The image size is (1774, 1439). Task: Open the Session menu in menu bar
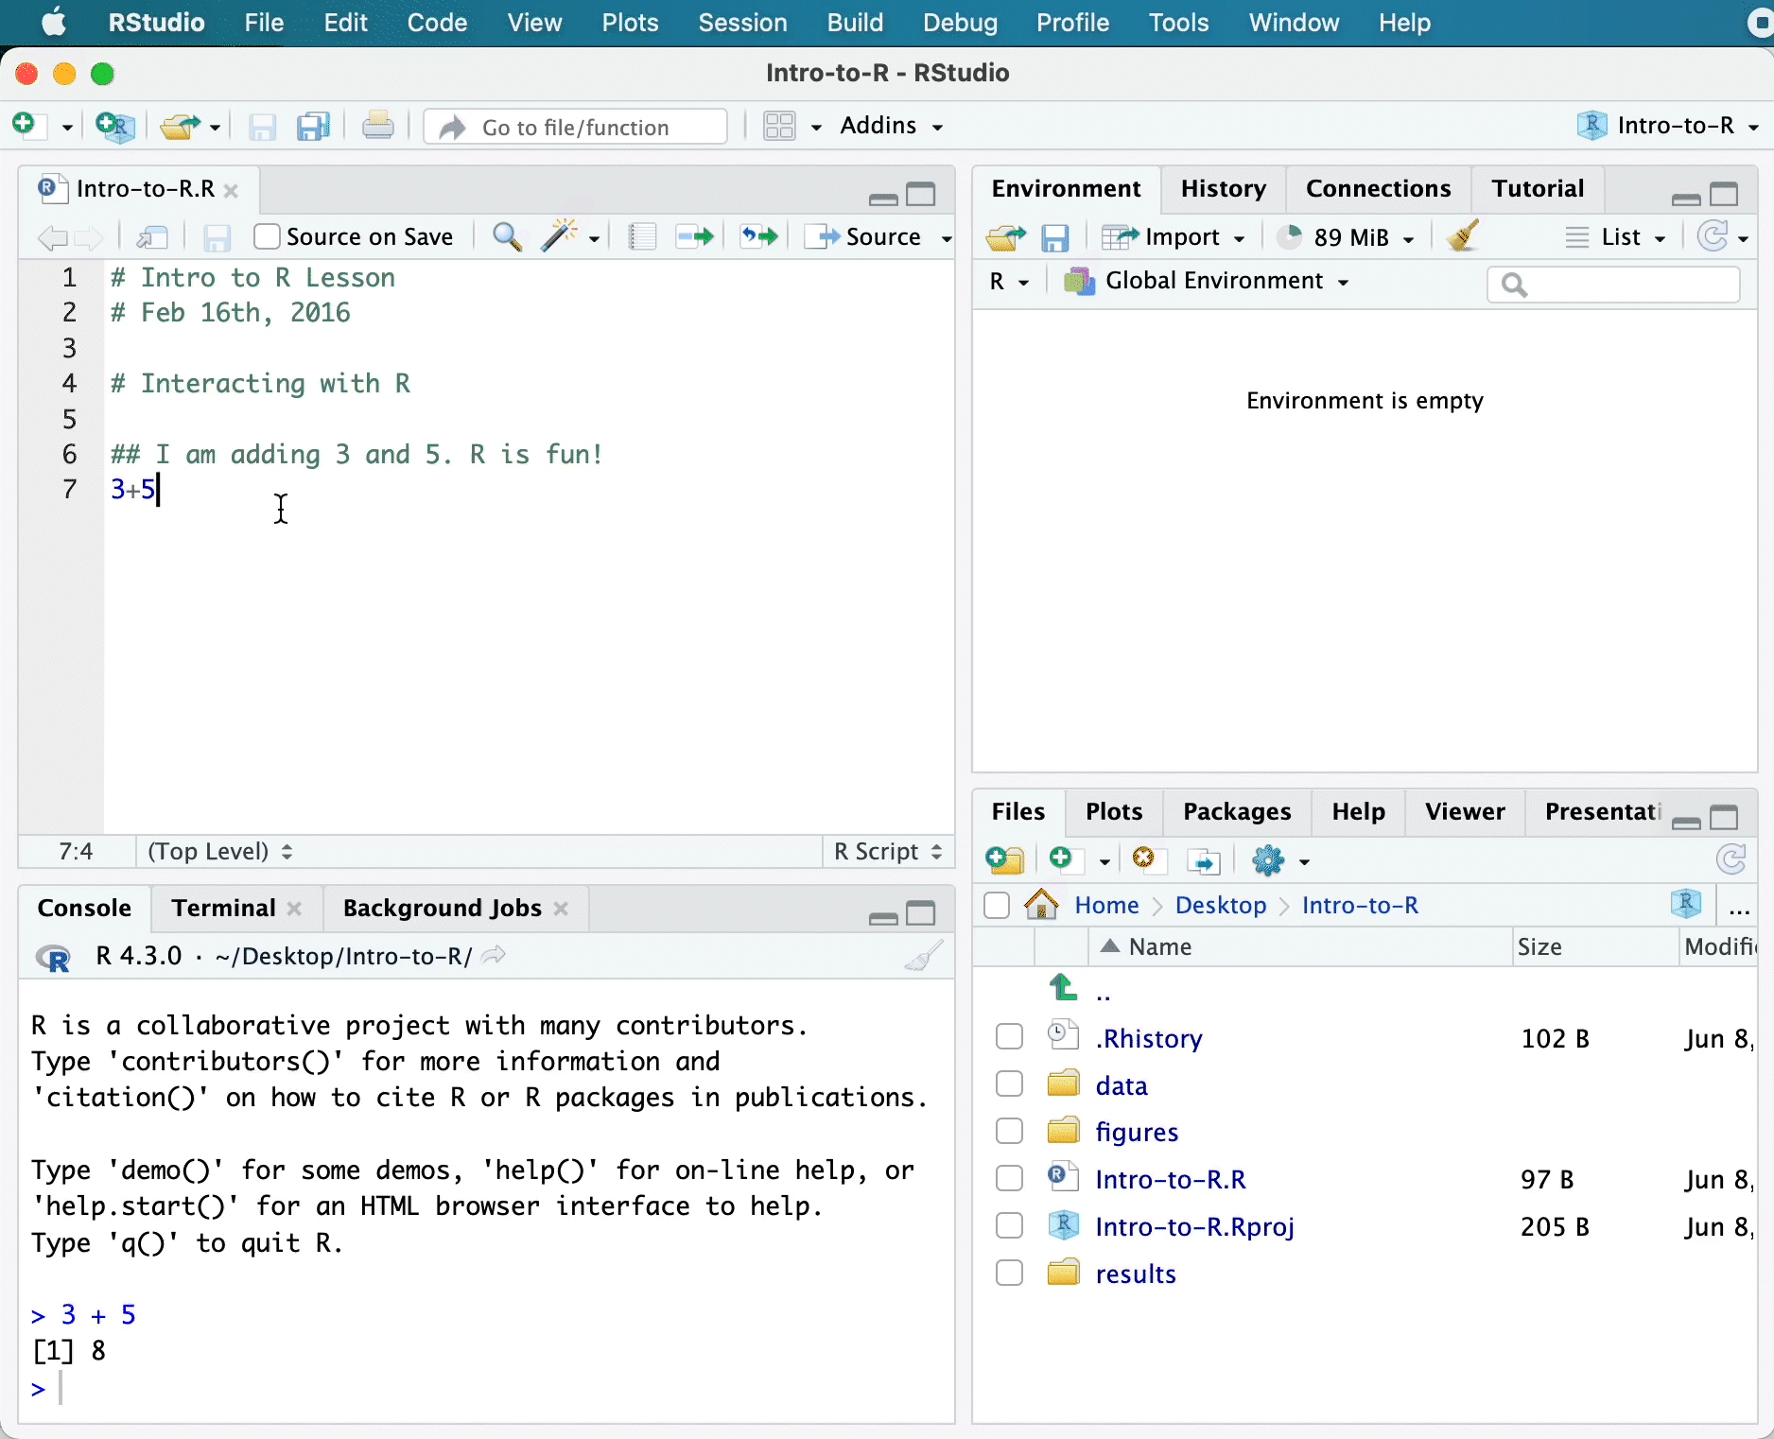tap(742, 23)
